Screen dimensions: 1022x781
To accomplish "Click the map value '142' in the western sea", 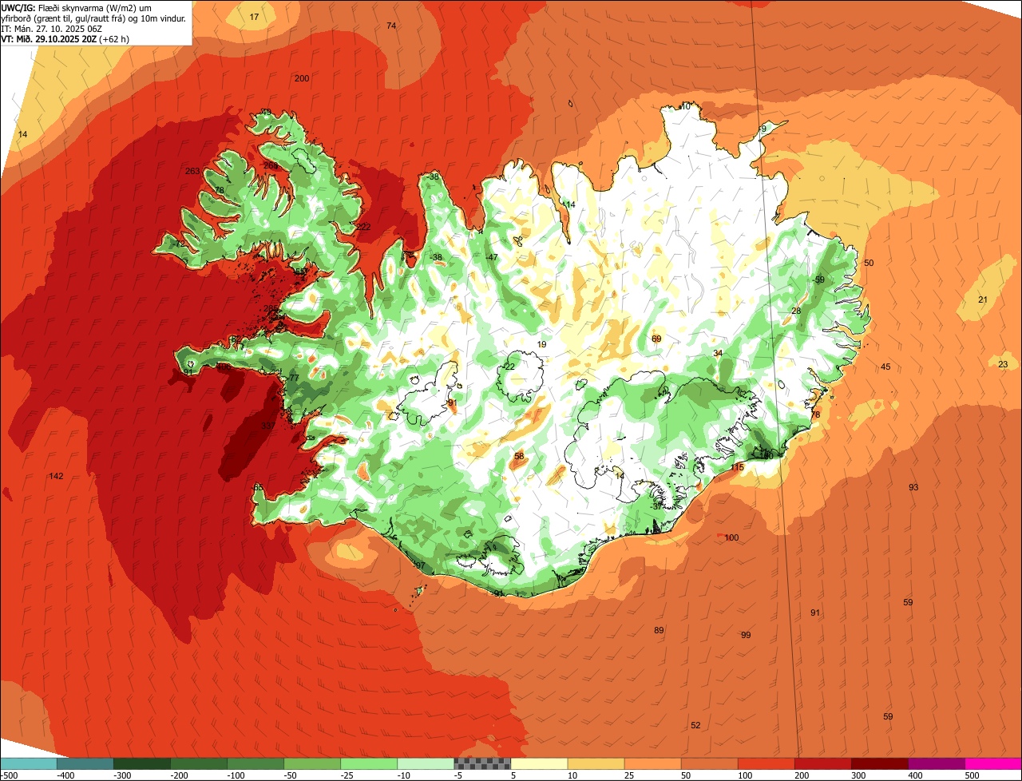I will point(56,476).
